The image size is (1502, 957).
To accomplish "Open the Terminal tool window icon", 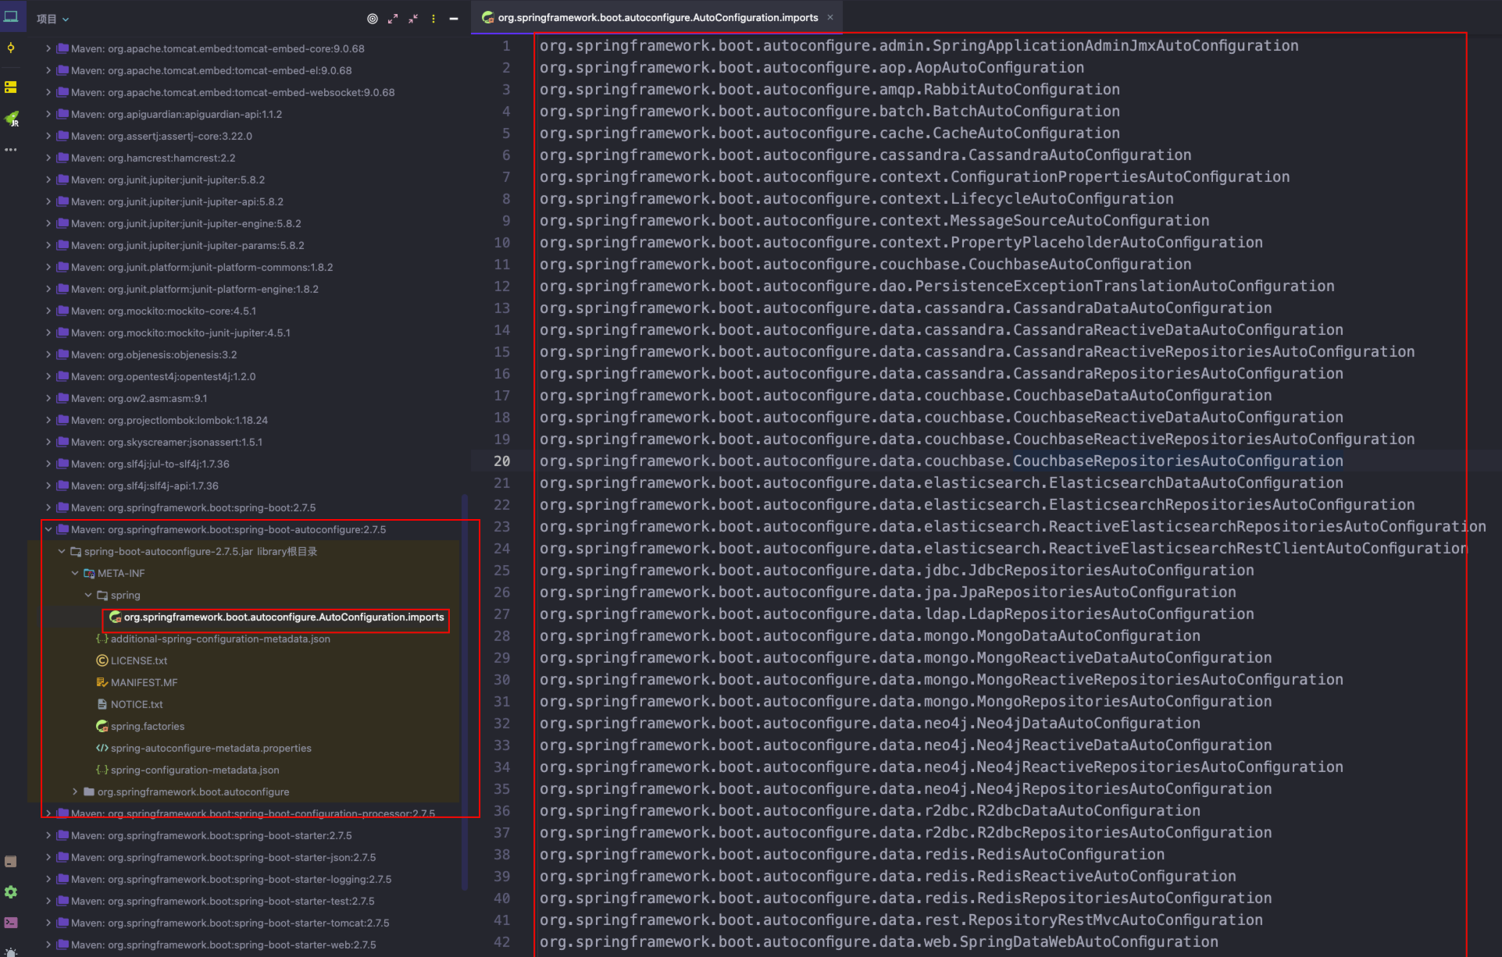I will (x=11, y=923).
